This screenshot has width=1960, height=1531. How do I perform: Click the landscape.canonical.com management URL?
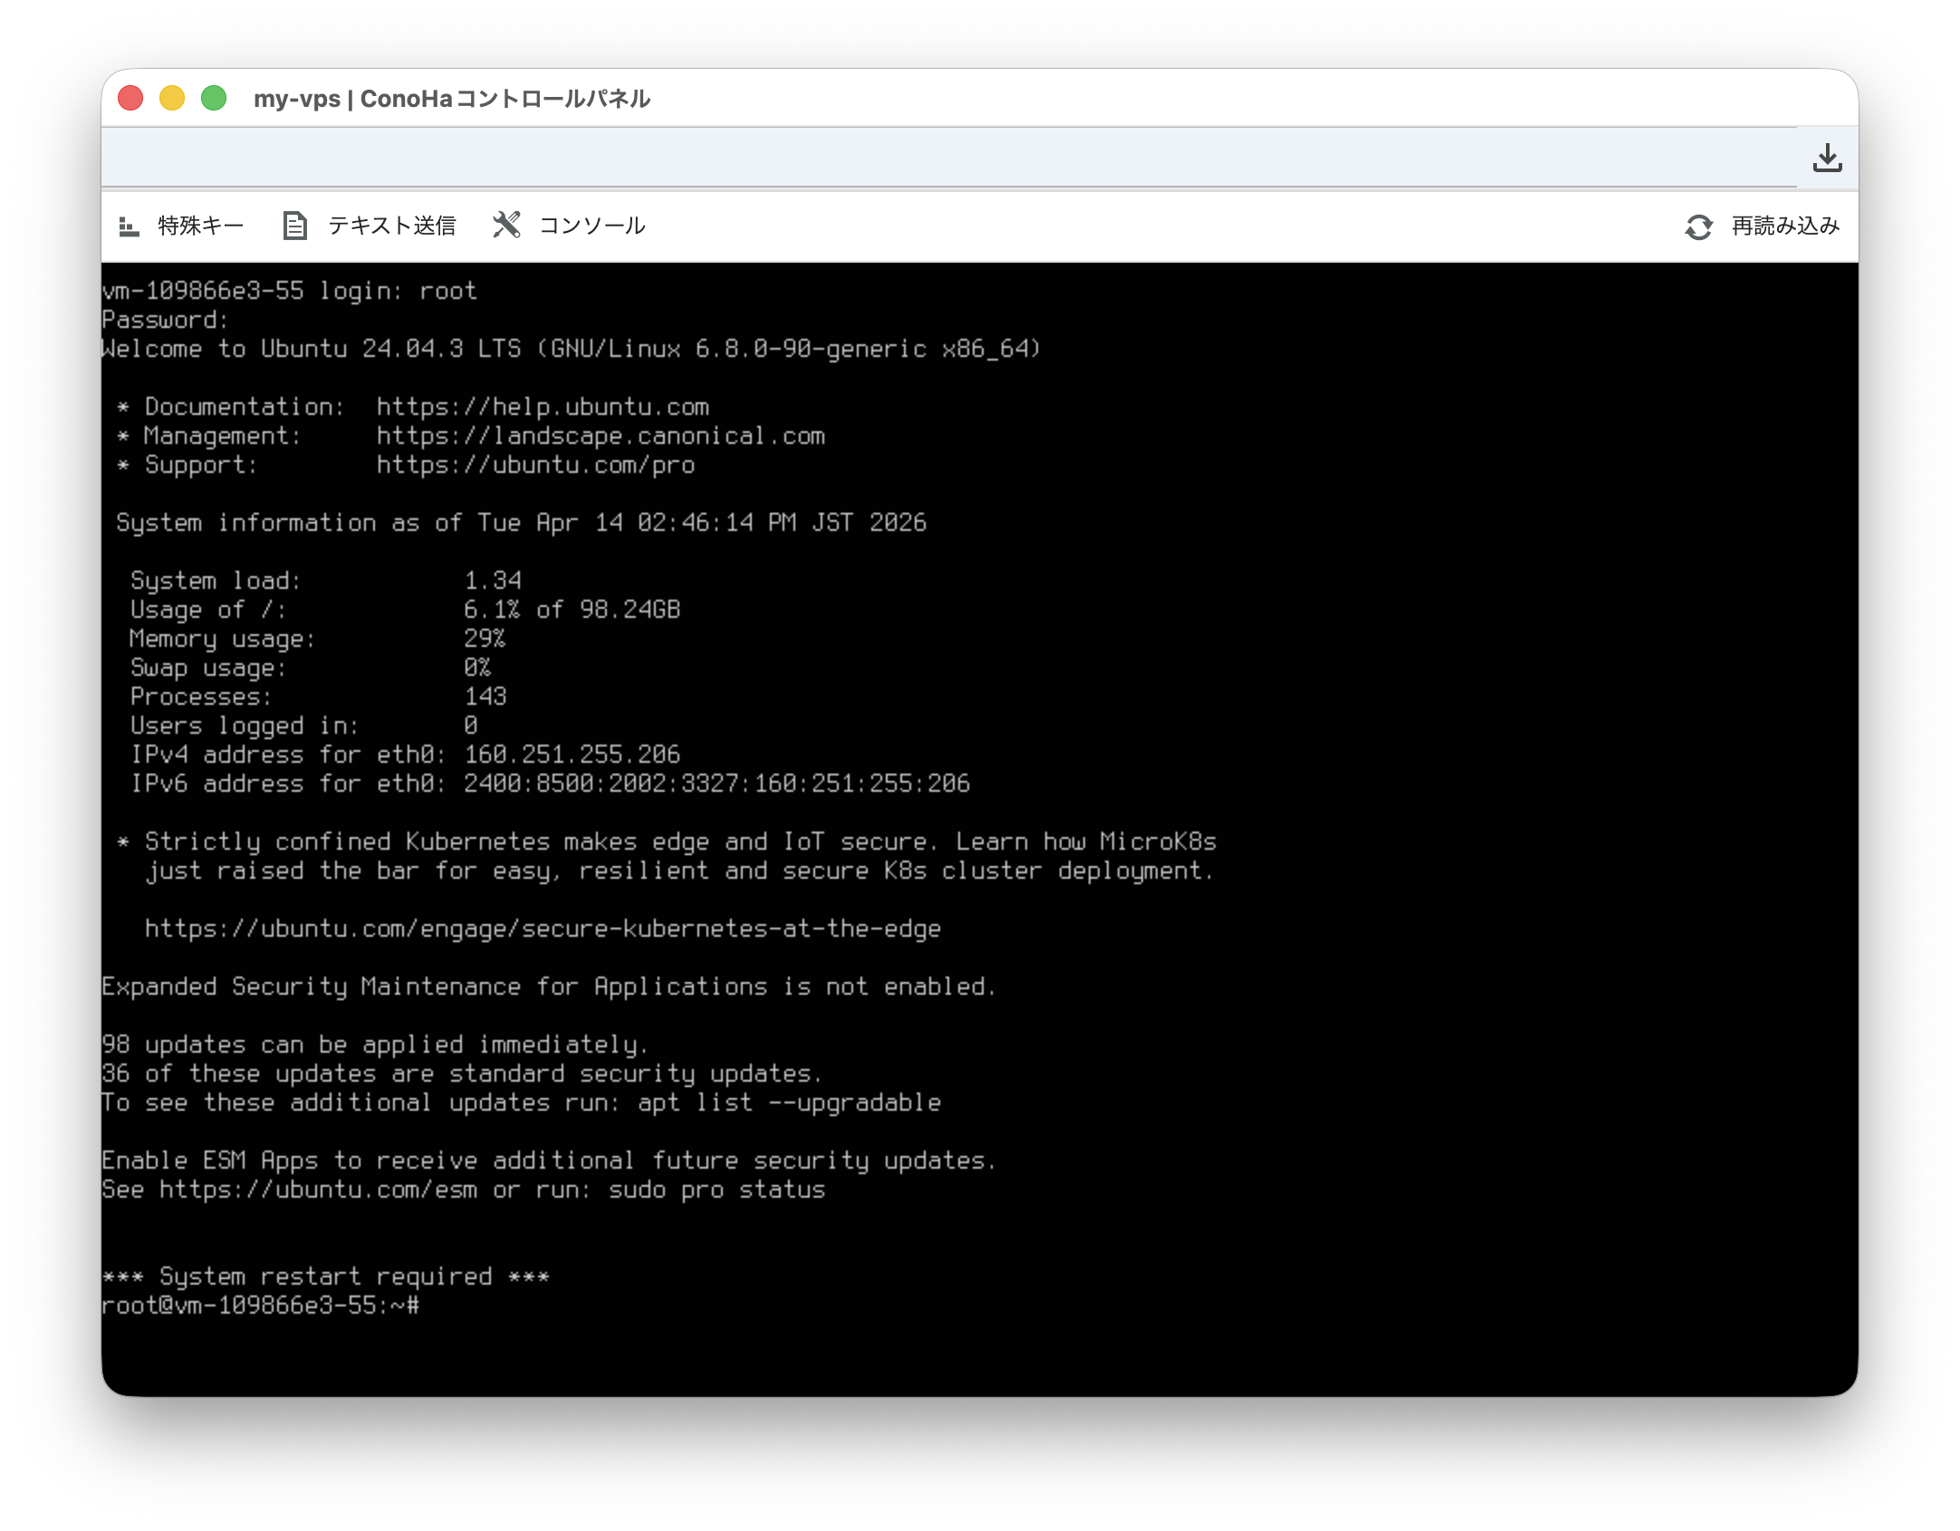[x=600, y=436]
